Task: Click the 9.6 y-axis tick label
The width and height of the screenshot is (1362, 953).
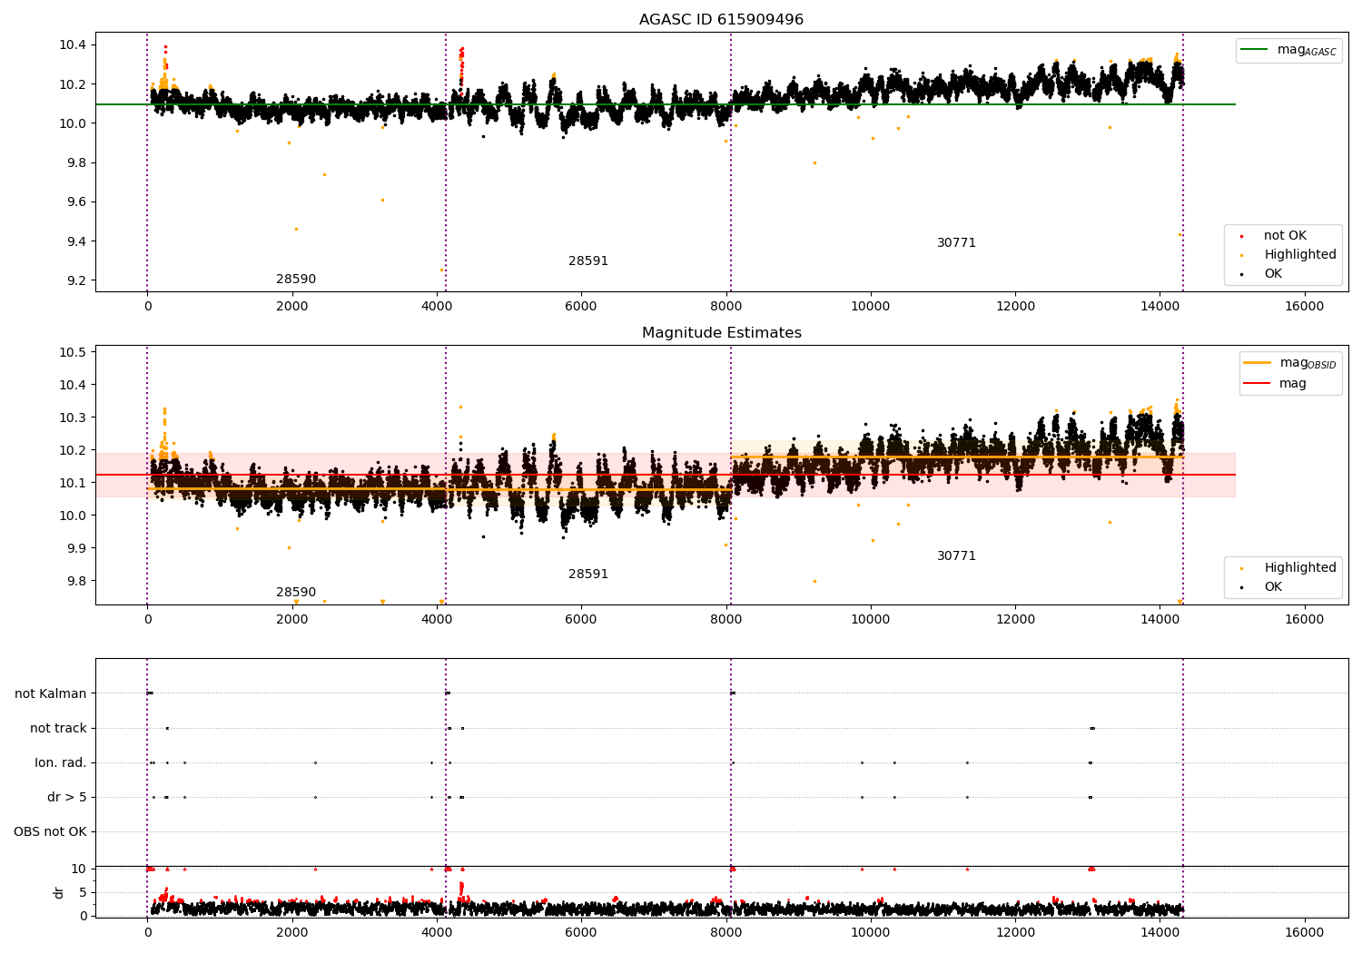Action: coord(76,202)
